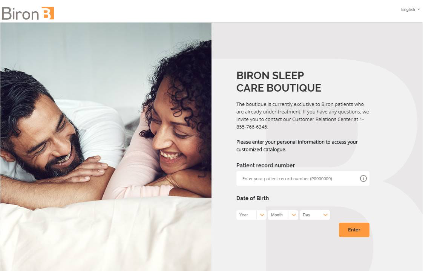Click the info icon in patient record field

coord(363,179)
